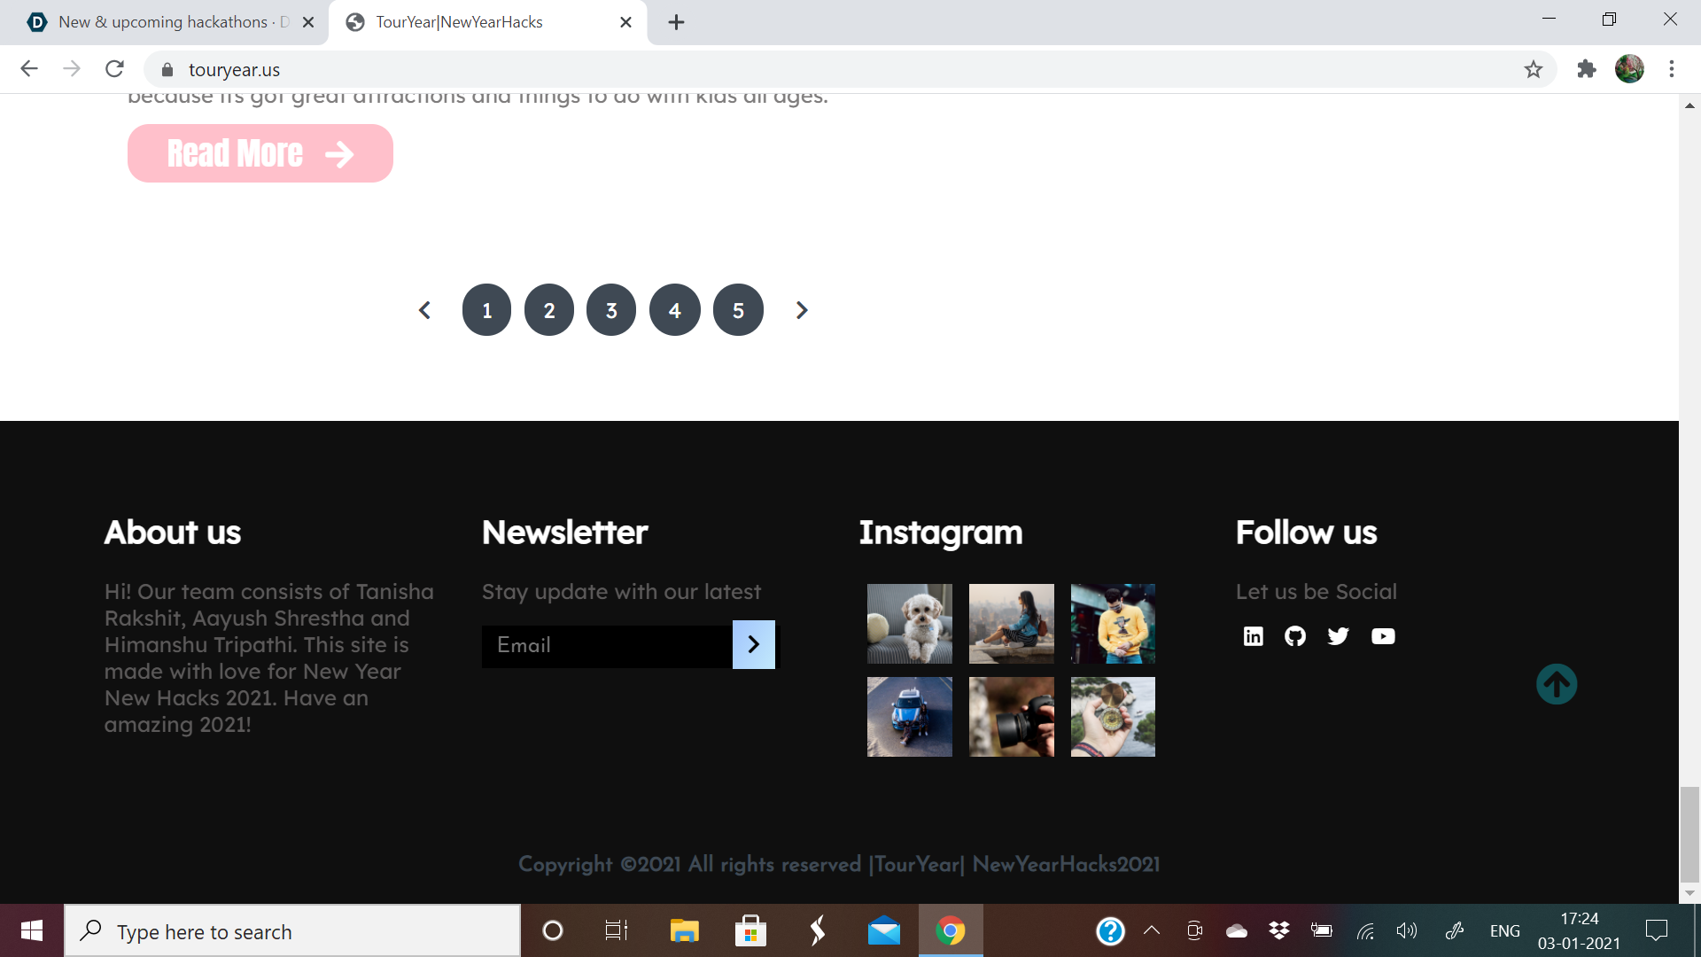Open the Twitter social icon
The width and height of the screenshot is (1701, 957).
coord(1338,636)
